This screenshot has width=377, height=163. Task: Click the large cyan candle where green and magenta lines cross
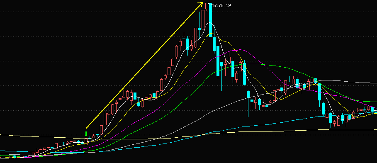click(245, 73)
